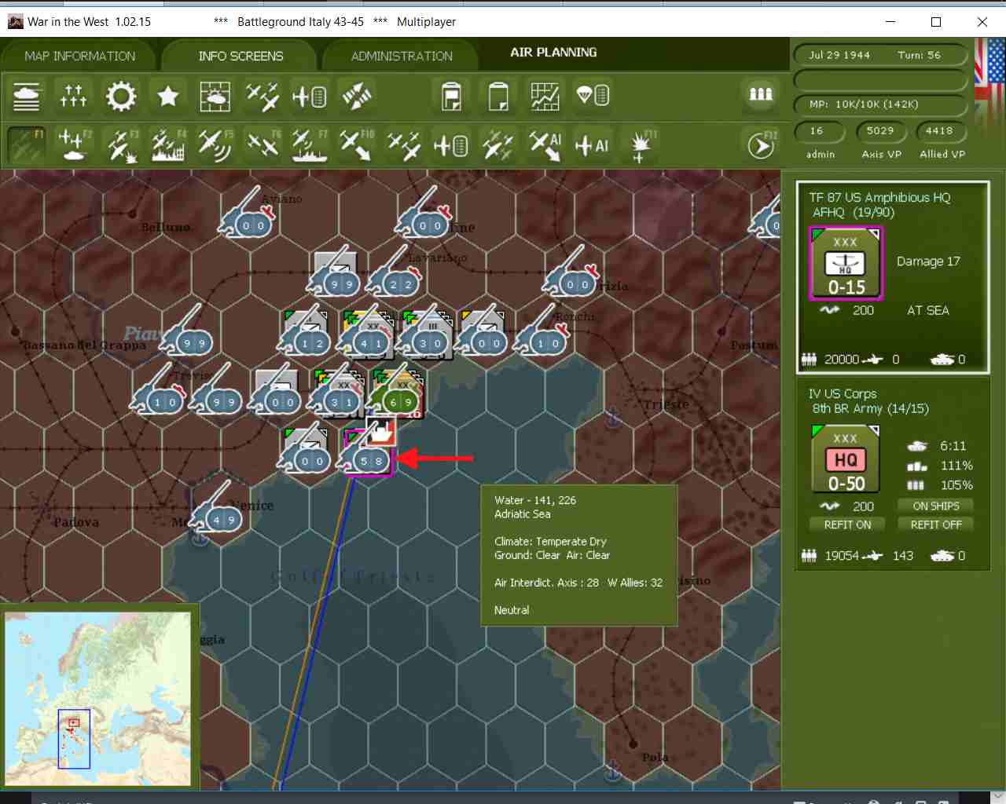This screenshot has width=1006, height=804.
Task: Select the F6 air superiority icon
Action: [263, 145]
